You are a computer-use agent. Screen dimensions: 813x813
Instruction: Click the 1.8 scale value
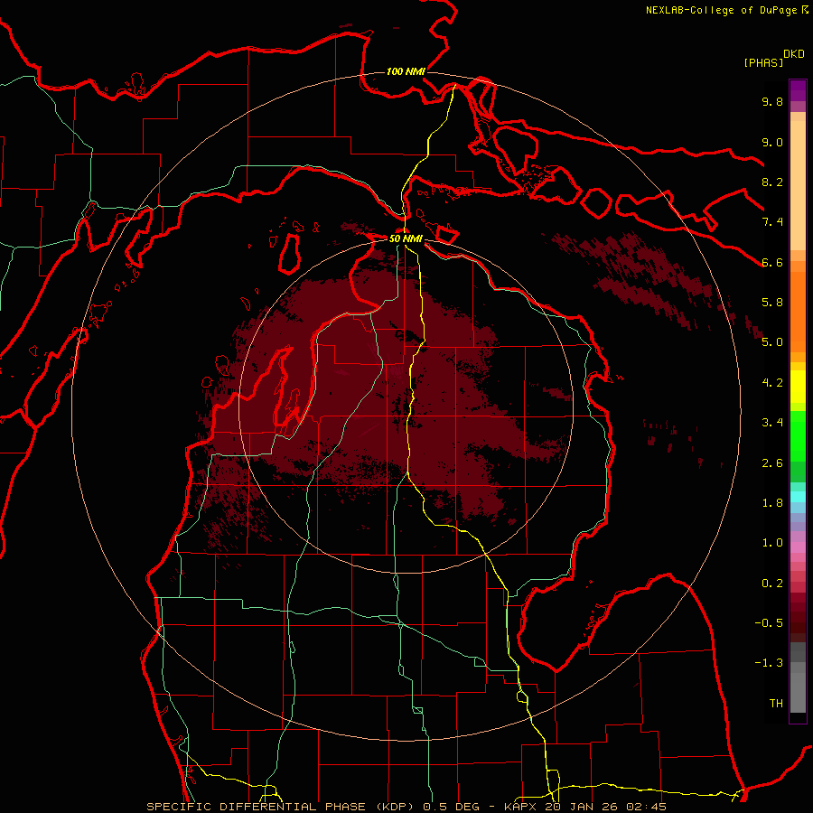pos(772,503)
